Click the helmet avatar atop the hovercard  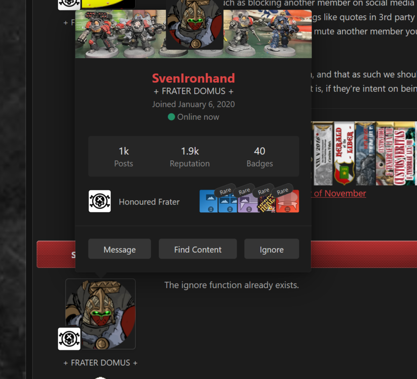[195, 25]
